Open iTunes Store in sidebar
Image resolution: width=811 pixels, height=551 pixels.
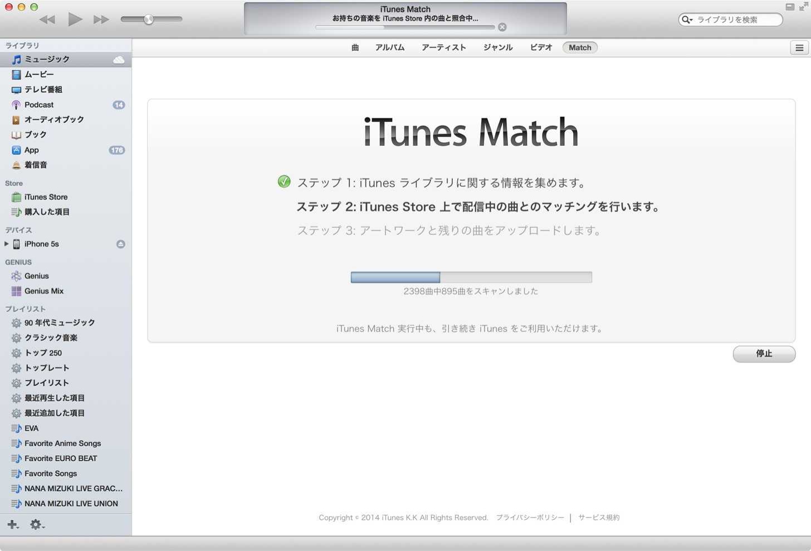click(66, 197)
